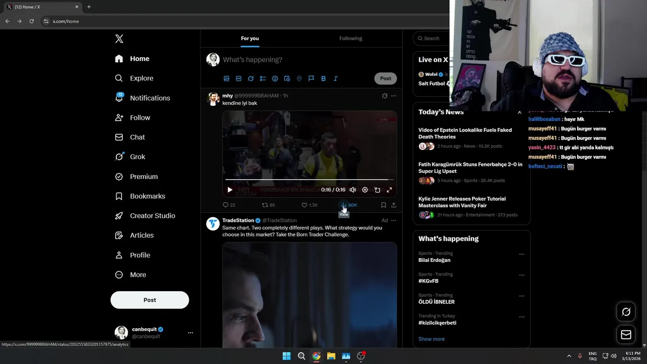Open Fatih Karagümrük Stuns Fenerbahçe story
Viewport: 647px width, 364px height.
[471, 172]
